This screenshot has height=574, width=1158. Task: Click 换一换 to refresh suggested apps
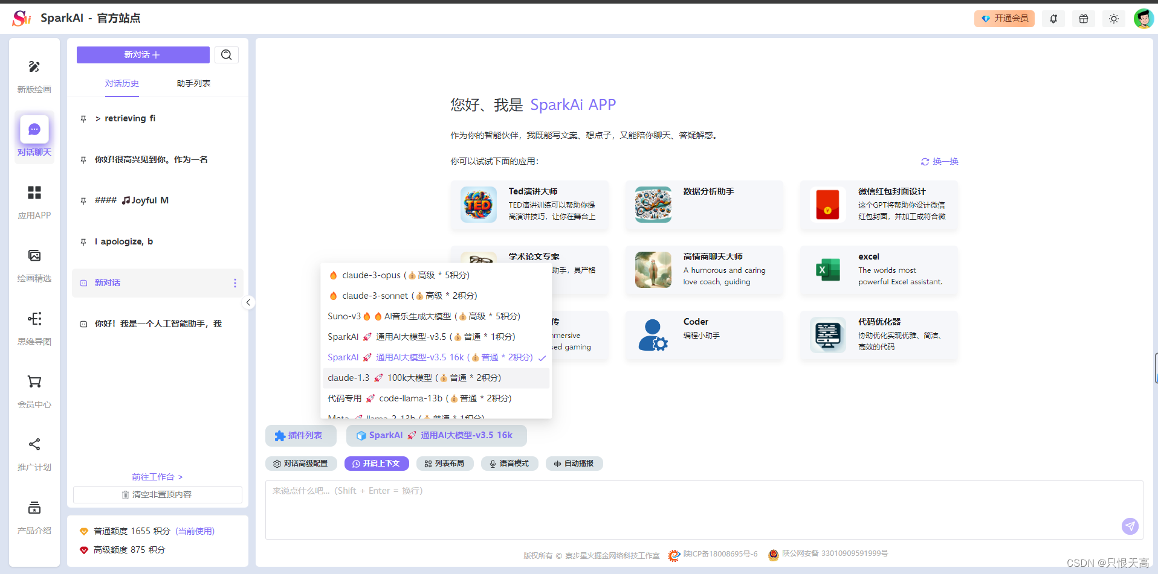click(940, 162)
